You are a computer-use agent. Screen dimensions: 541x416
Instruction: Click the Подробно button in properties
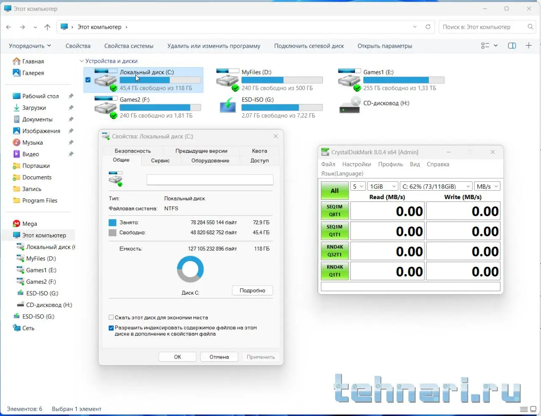(252, 290)
